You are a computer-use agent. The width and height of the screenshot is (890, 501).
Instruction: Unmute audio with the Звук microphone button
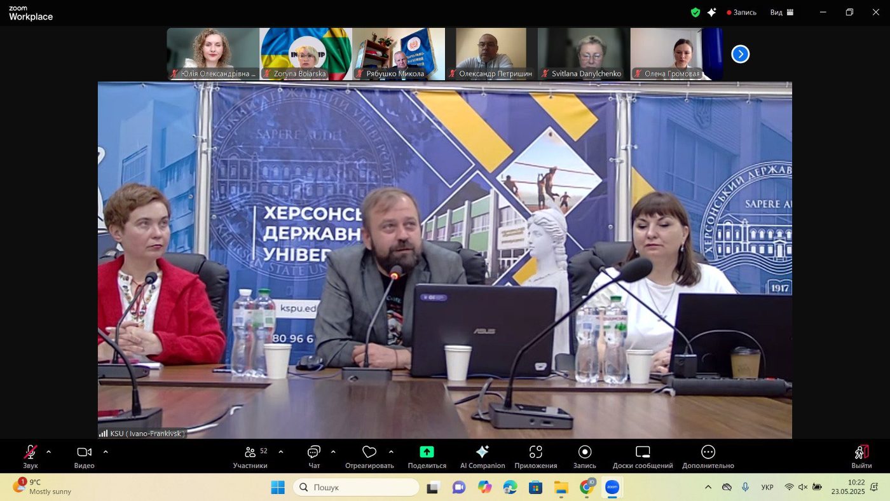click(x=30, y=456)
